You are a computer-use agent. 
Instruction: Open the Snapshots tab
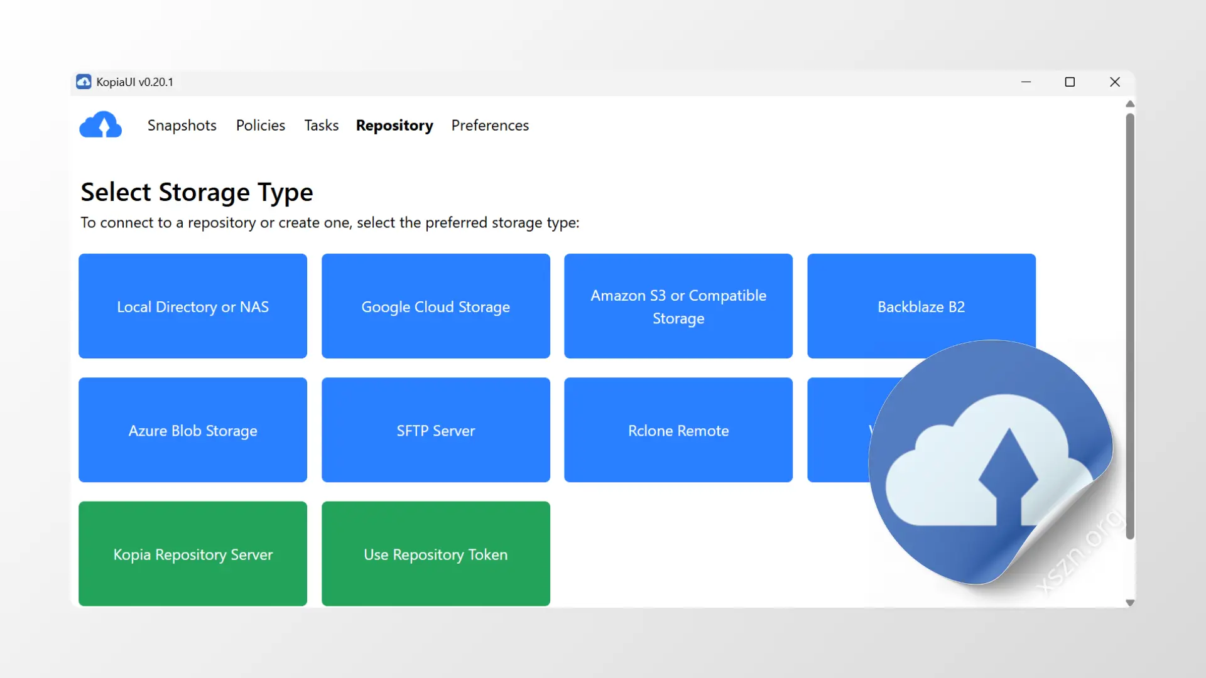click(x=182, y=126)
